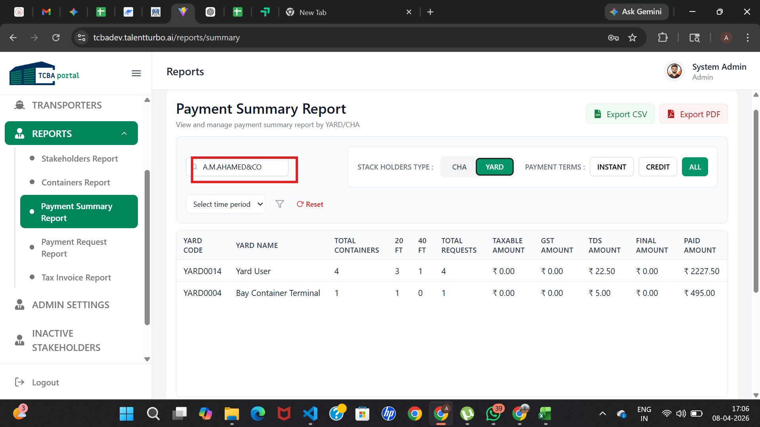Open File Explorer from the taskbar
The height and width of the screenshot is (427, 760).
(231, 414)
